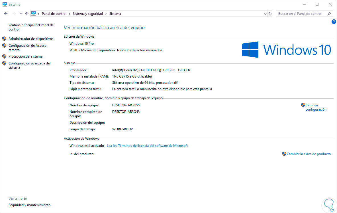Click the forward navigation arrow
Viewport: 337px width, 213px height.
pos(14,14)
